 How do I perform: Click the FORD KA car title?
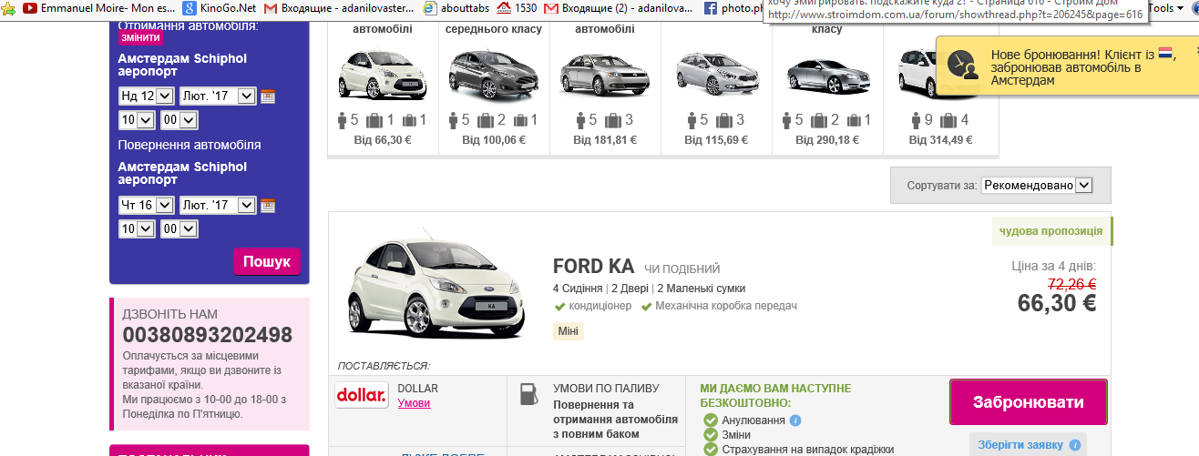[x=593, y=267]
